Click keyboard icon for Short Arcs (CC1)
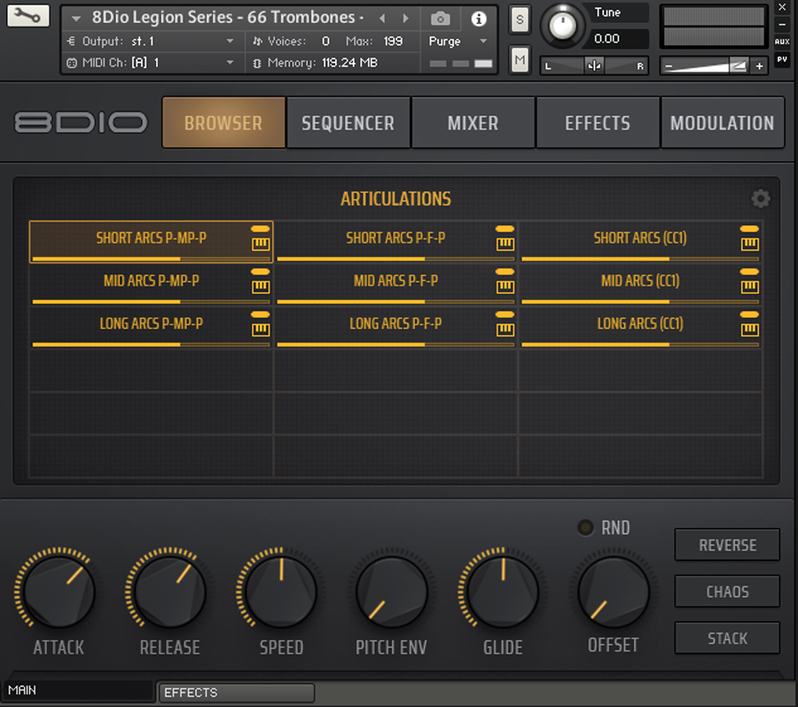Viewport: 798px width, 707px height. (x=749, y=244)
